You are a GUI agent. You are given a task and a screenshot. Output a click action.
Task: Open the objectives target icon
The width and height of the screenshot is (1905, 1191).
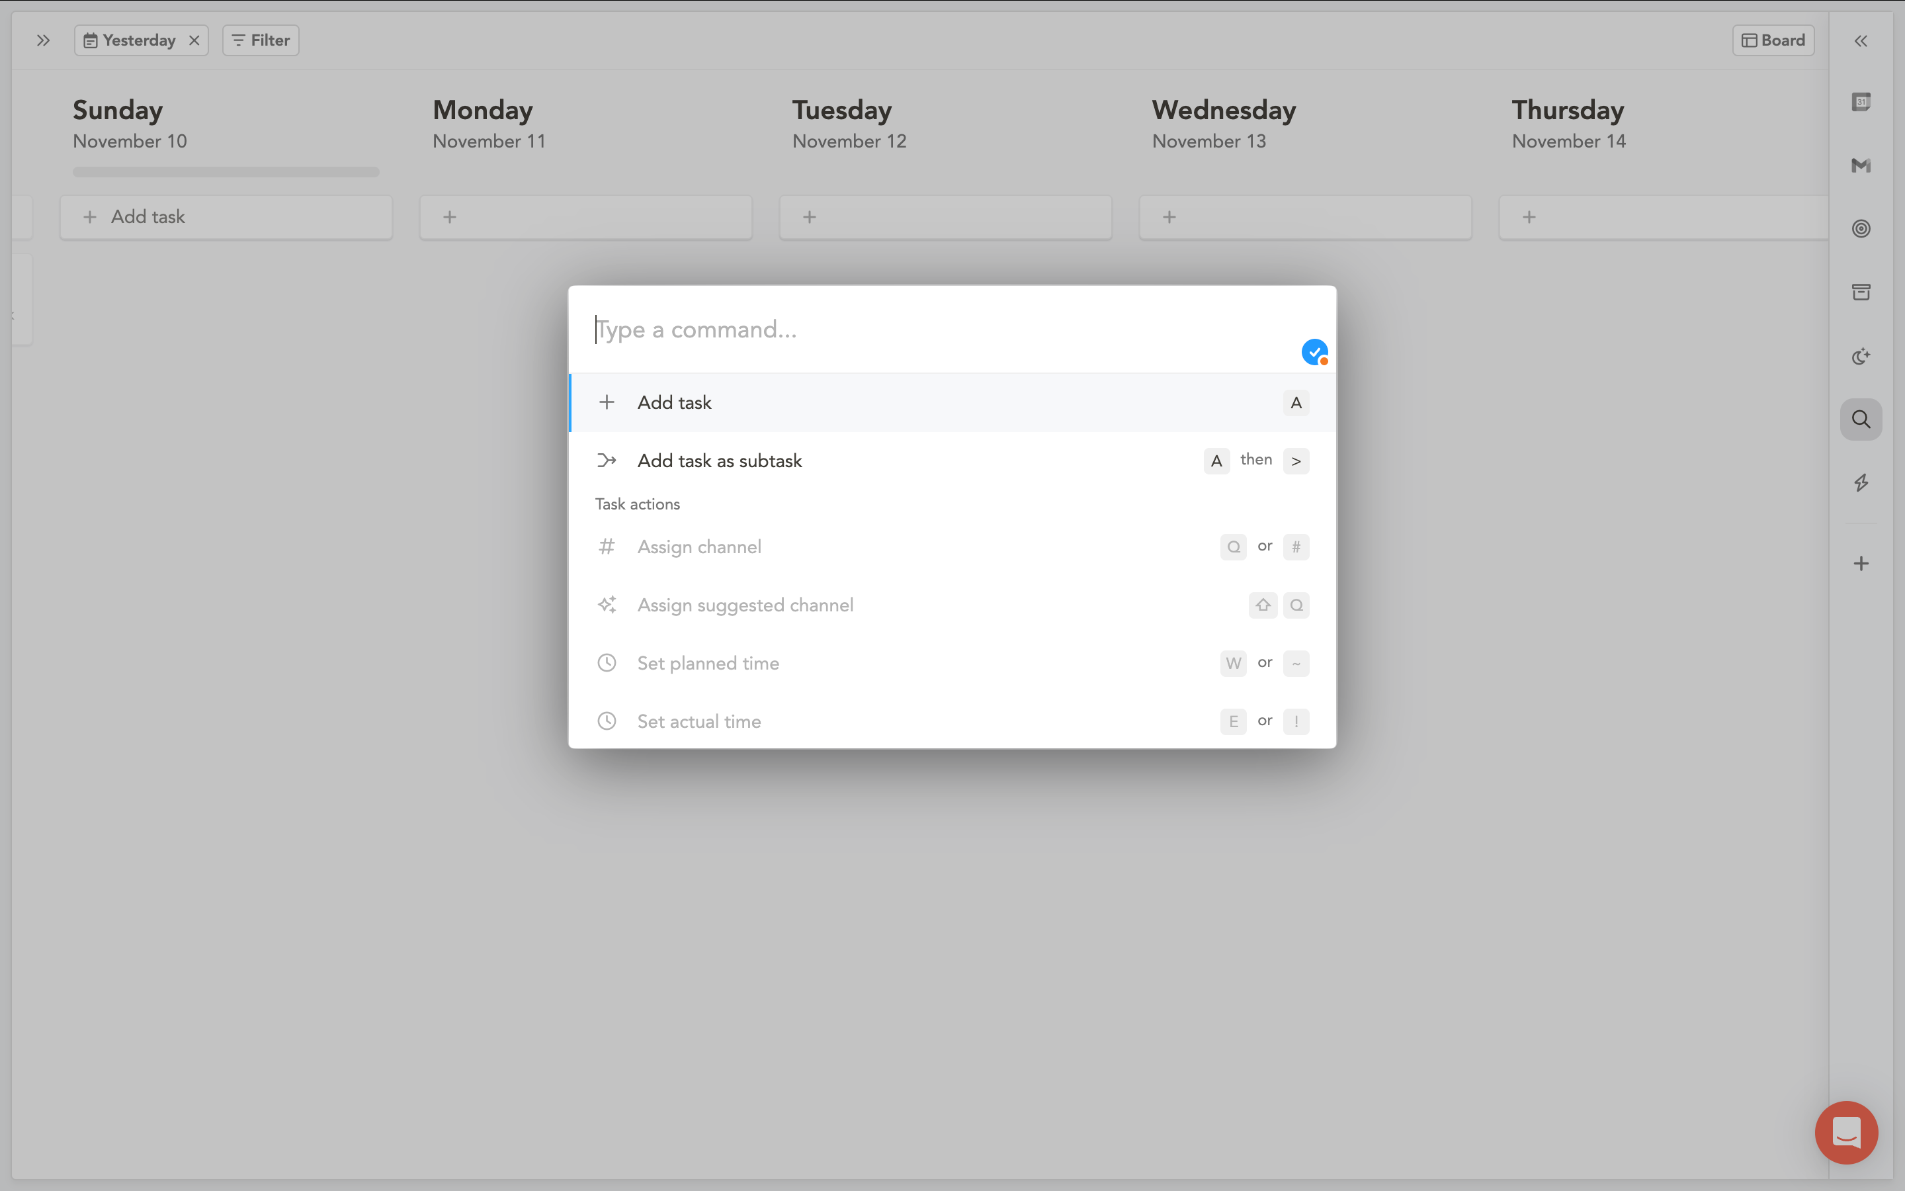click(1861, 228)
